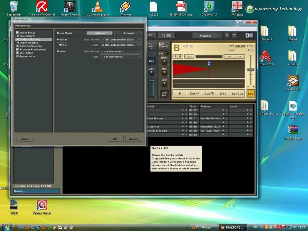This screenshot has width=308, height=231.
Task: Click the Apply button in Preferences
Action: [25, 139]
